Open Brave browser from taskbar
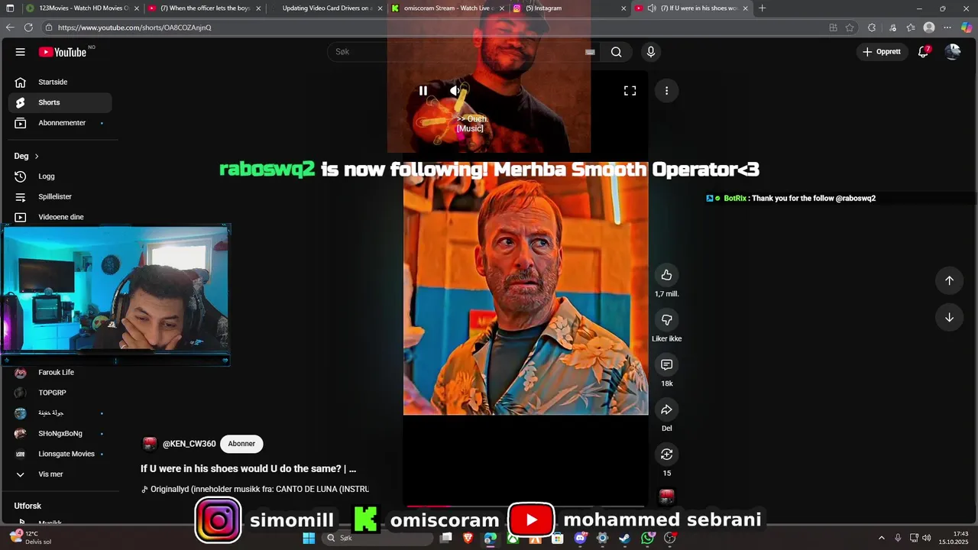This screenshot has width=978, height=550. (468, 538)
